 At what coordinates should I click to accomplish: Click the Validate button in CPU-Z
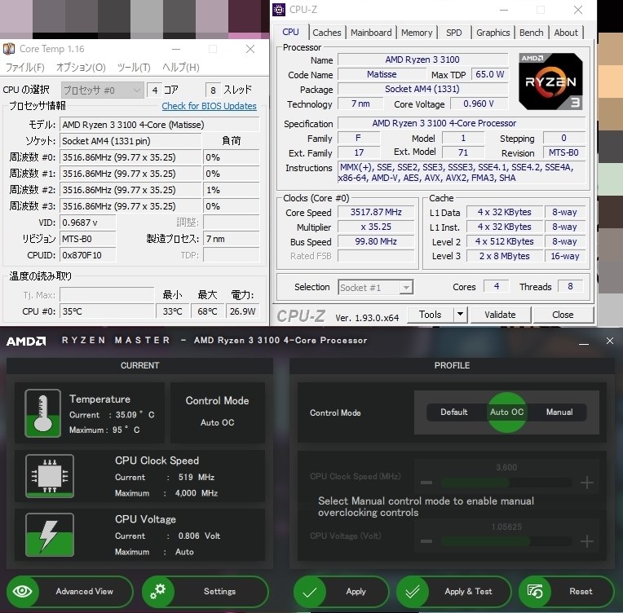[500, 315]
